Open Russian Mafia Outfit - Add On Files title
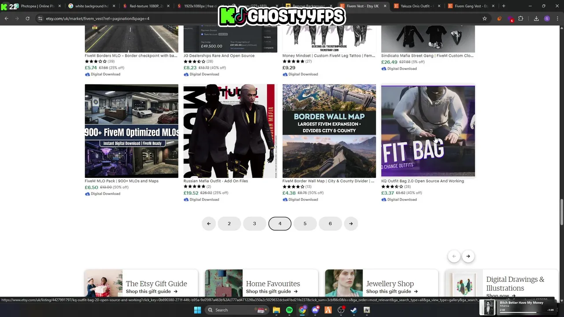This screenshot has width=564, height=317. tap(216, 181)
